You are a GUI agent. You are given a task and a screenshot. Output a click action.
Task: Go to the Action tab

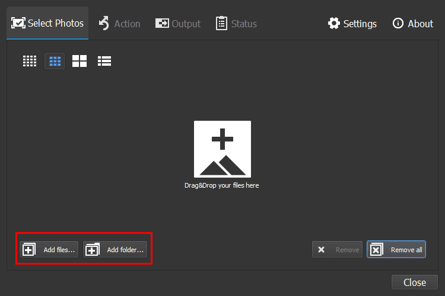119,24
